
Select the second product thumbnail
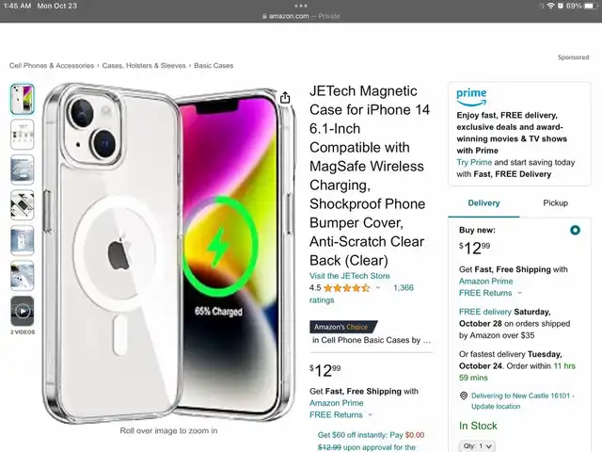pos(23,135)
